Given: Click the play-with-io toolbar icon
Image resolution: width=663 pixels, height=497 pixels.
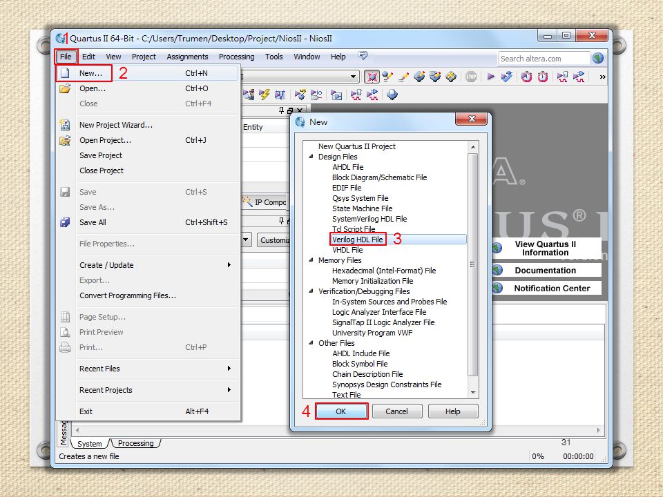Looking at the screenshot, I should (316, 95).
